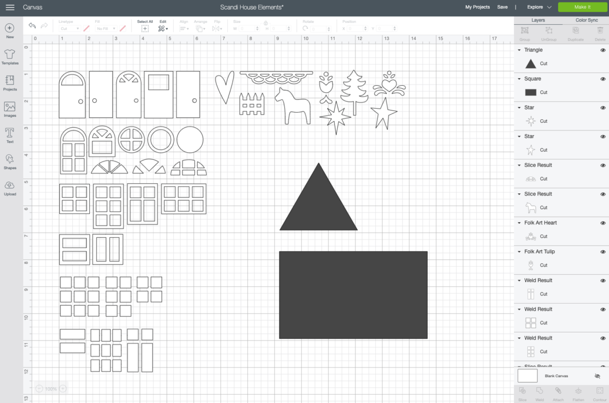Click the Flatten tool icon

[578, 390]
